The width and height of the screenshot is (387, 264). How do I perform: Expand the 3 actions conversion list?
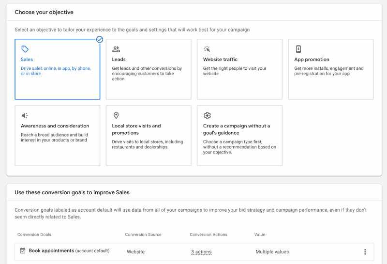point(201,252)
